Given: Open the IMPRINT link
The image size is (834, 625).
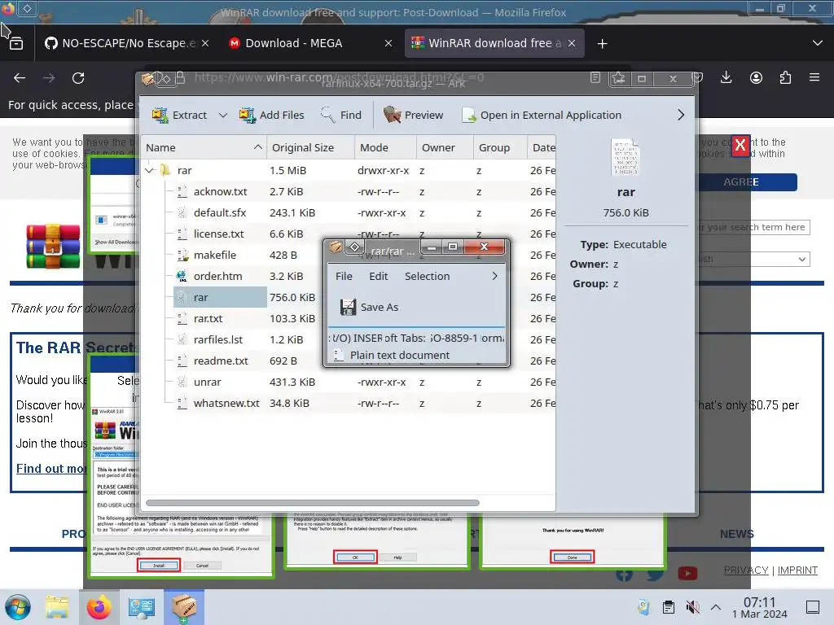Looking at the screenshot, I should [797, 570].
